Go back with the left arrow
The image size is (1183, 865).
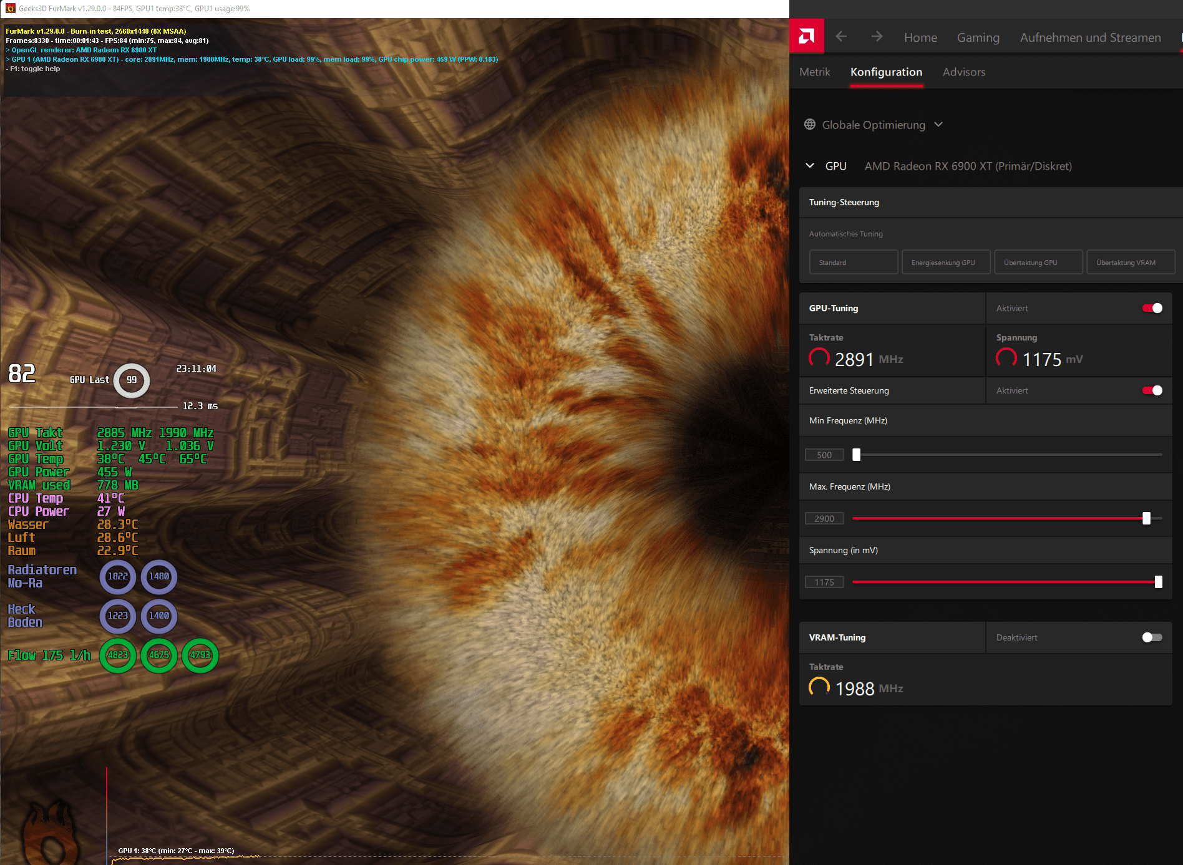[841, 37]
